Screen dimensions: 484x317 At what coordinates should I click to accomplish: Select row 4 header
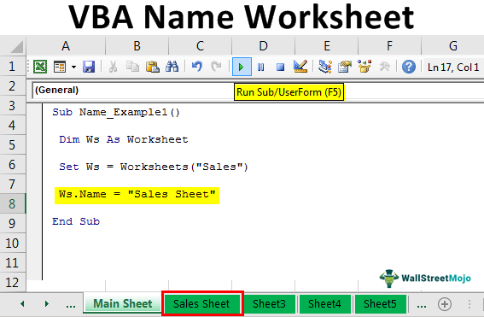coord(12,125)
